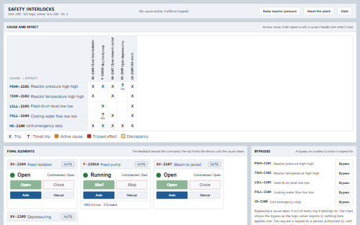This screenshot has width=360, height=225.
Task: Click the green status indicator for XV-2107
Action: [x=159, y=175]
